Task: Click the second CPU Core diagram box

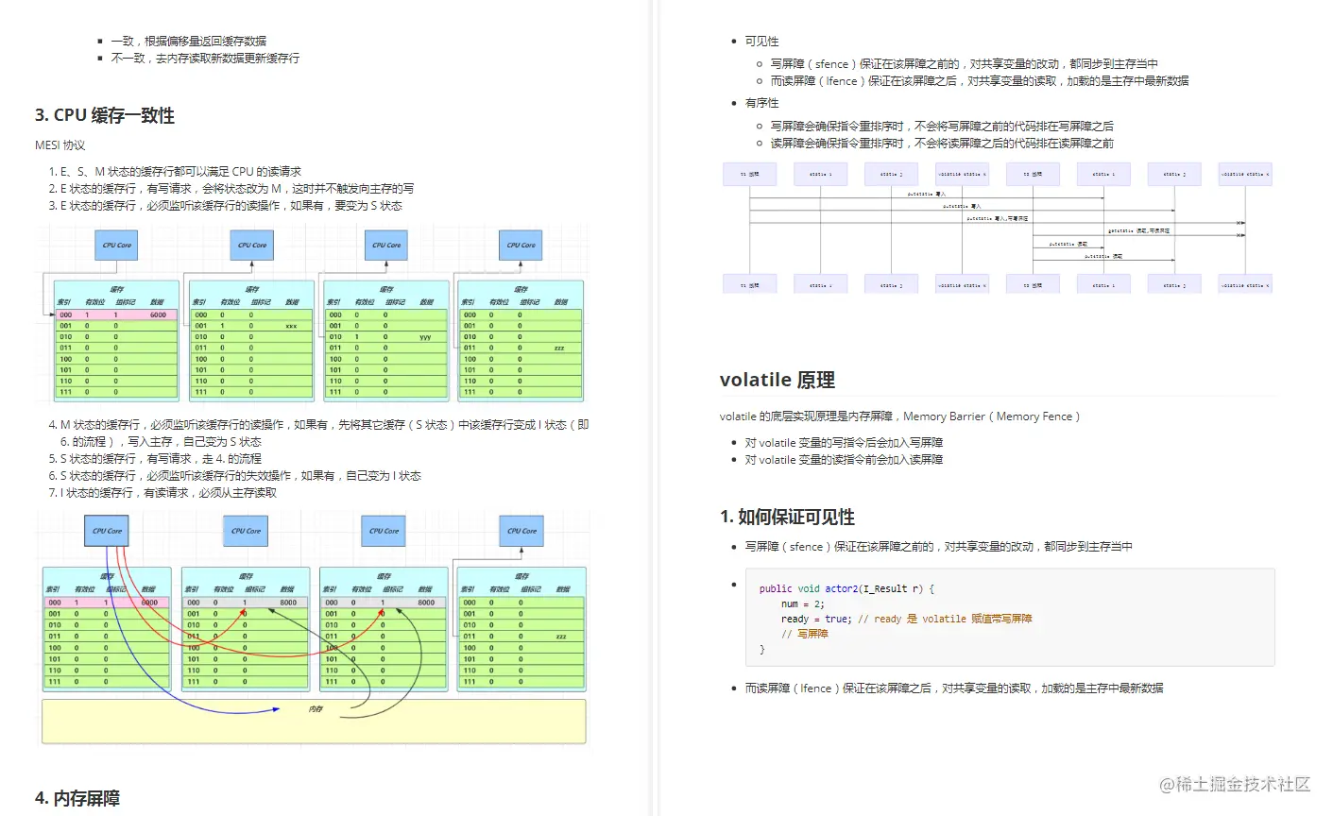Action: pos(250,245)
